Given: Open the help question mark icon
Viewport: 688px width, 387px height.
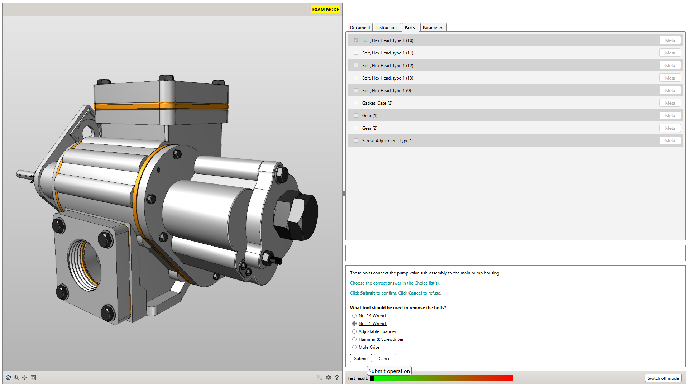Looking at the screenshot, I should tap(337, 378).
